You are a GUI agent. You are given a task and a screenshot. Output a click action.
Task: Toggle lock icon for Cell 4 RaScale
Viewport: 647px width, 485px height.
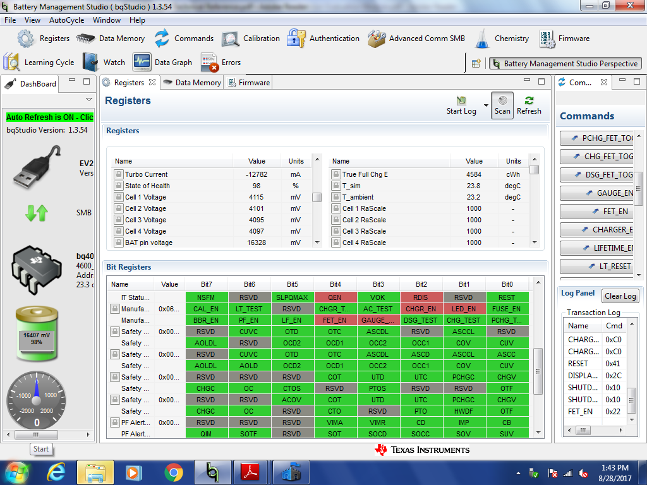click(x=336, y=242)
